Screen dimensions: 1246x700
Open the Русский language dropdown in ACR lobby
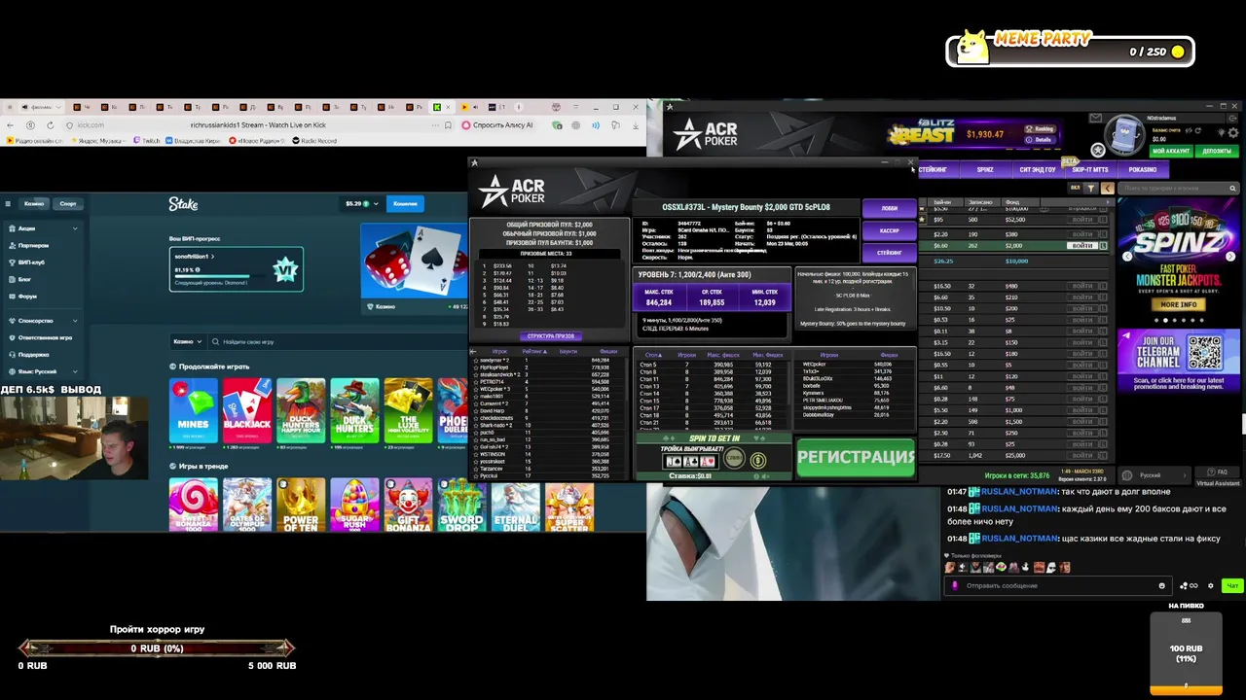[x=1154, y=475]
